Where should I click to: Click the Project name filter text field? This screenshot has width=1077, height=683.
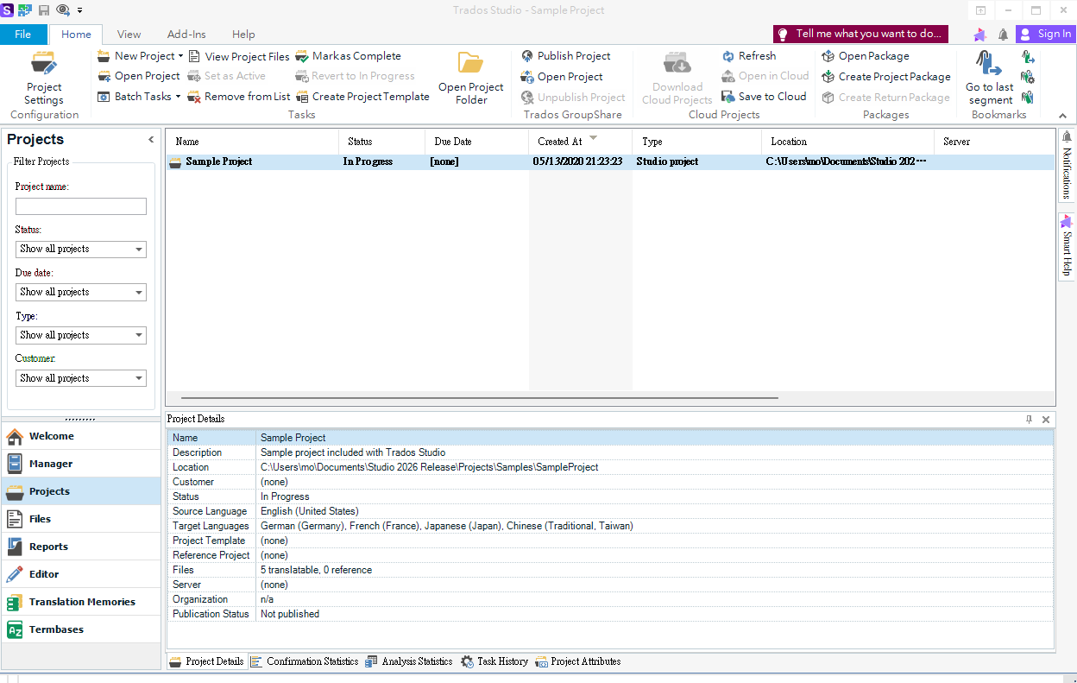pos(81,206)
